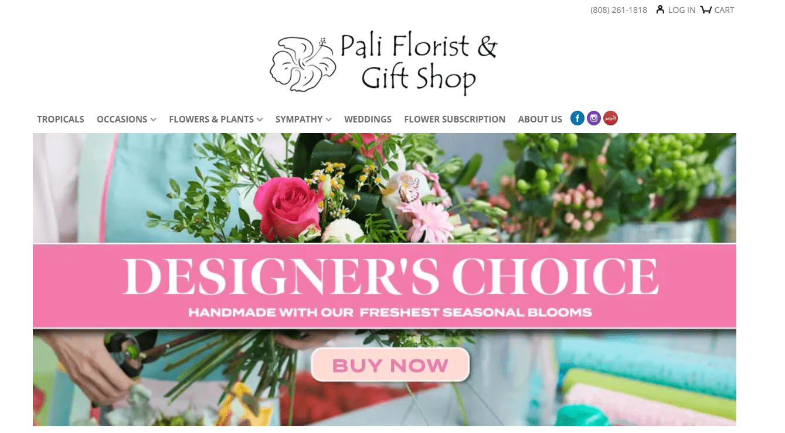
Task: Open the Facebook page icon
Action: click(x=577, y=118)
